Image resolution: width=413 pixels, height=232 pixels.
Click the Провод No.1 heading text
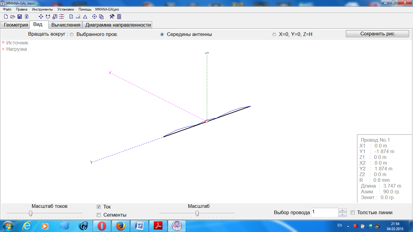coord(375,140)
